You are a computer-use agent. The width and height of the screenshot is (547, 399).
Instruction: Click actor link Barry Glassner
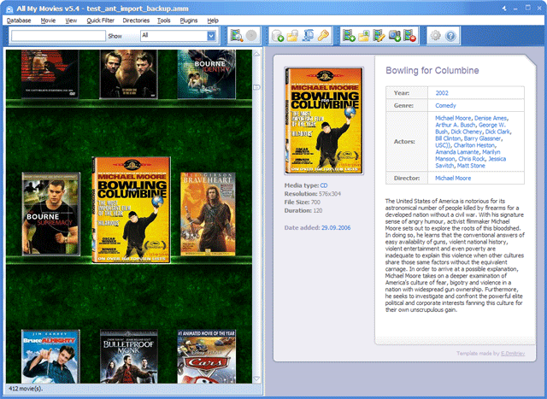point(482,138)
